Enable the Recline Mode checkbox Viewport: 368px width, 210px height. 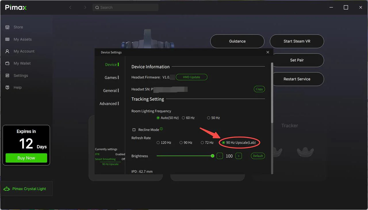134,130
